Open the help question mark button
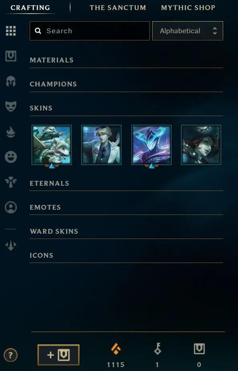Viewport: 238px width, 371px height. (x=10, y=355)
